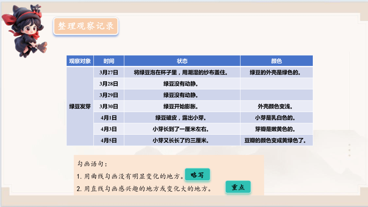The image size is (368, 207).
Task: Select the 状态 column header
Action: point(182,61)
